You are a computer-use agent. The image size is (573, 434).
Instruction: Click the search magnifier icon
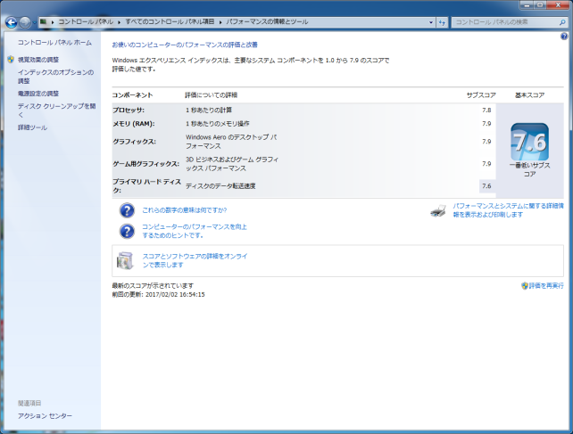562,22
